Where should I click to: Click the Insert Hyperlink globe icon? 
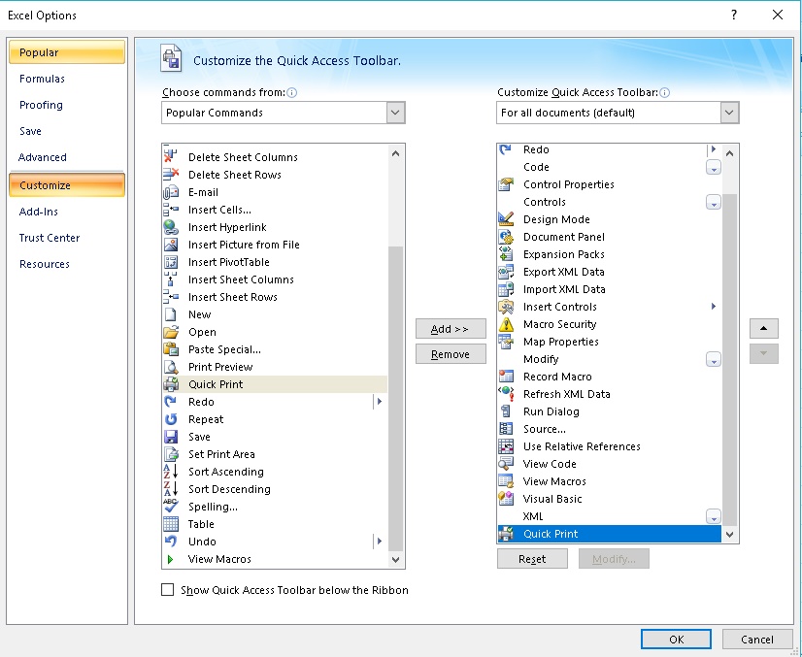[170, 227]
